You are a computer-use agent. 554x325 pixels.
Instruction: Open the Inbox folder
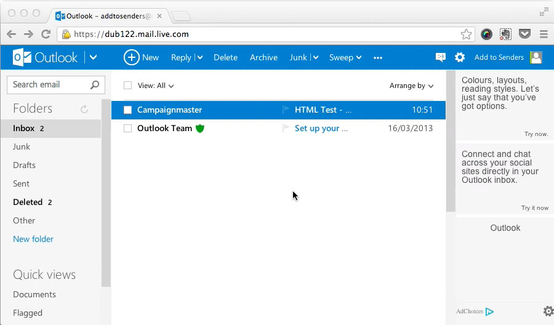[x=51, y=128]
